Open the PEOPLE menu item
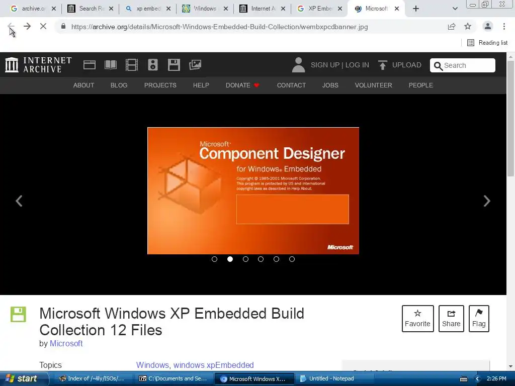Viewport: 515px width, 386px height. [x=421, y=85]
